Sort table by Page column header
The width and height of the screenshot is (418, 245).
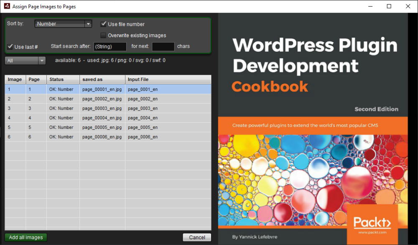point(36,79)
